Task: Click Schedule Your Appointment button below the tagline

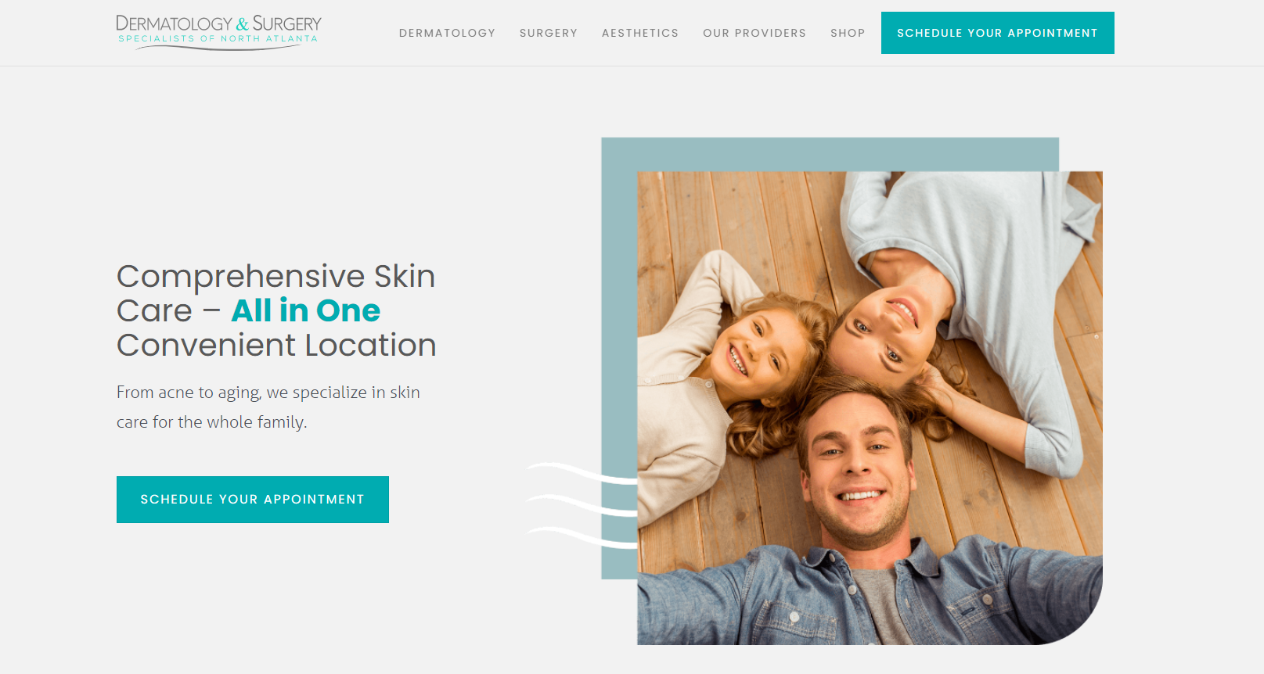Action: pyautogui.click(x=253, y=500)
